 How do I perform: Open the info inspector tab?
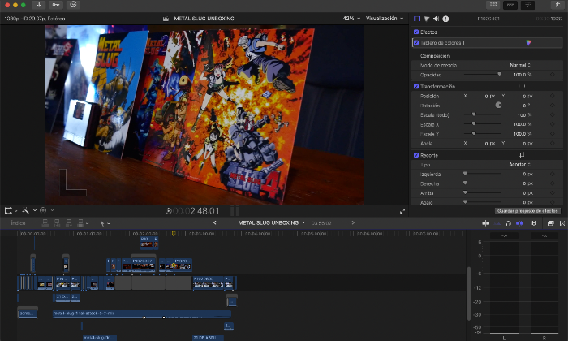tap(445, 19)
